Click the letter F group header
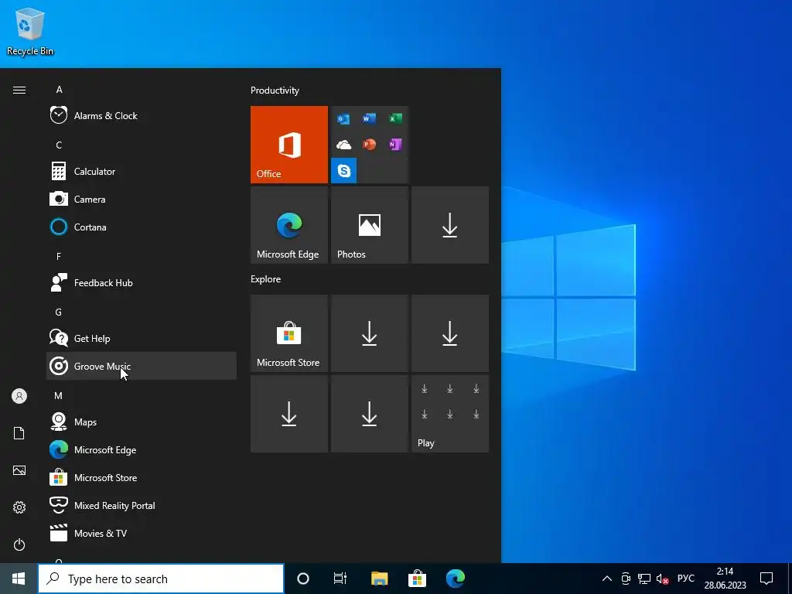Screen dimensions: 792x594 tap(59, 256)
